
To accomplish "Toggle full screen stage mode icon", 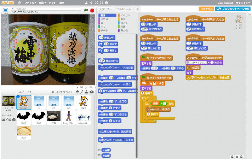I will click(5, 10).
